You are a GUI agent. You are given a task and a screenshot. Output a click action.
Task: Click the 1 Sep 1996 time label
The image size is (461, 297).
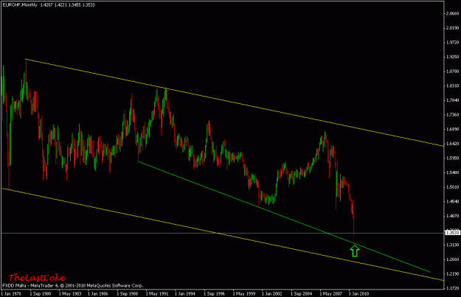point(215,293)
